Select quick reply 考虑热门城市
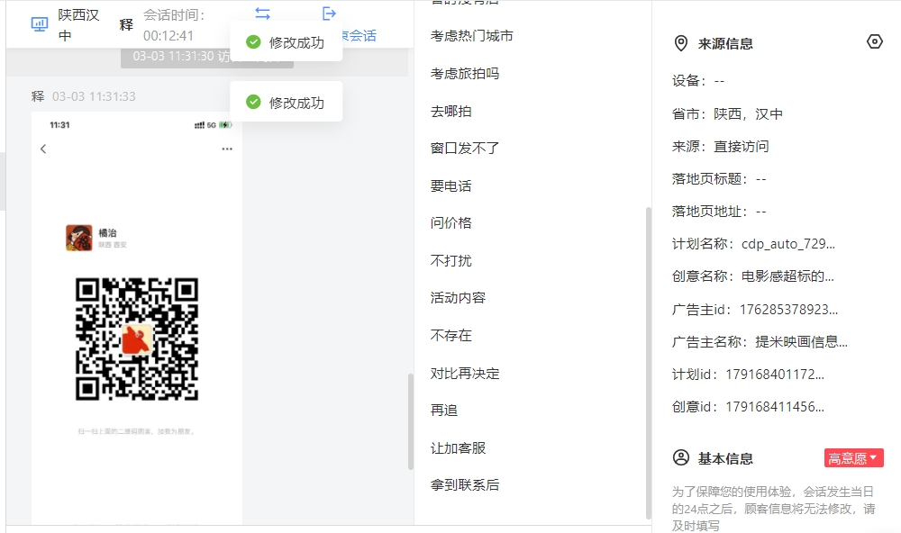The width and height of the screenshot is (901, 533). click(x=472, y=36)
